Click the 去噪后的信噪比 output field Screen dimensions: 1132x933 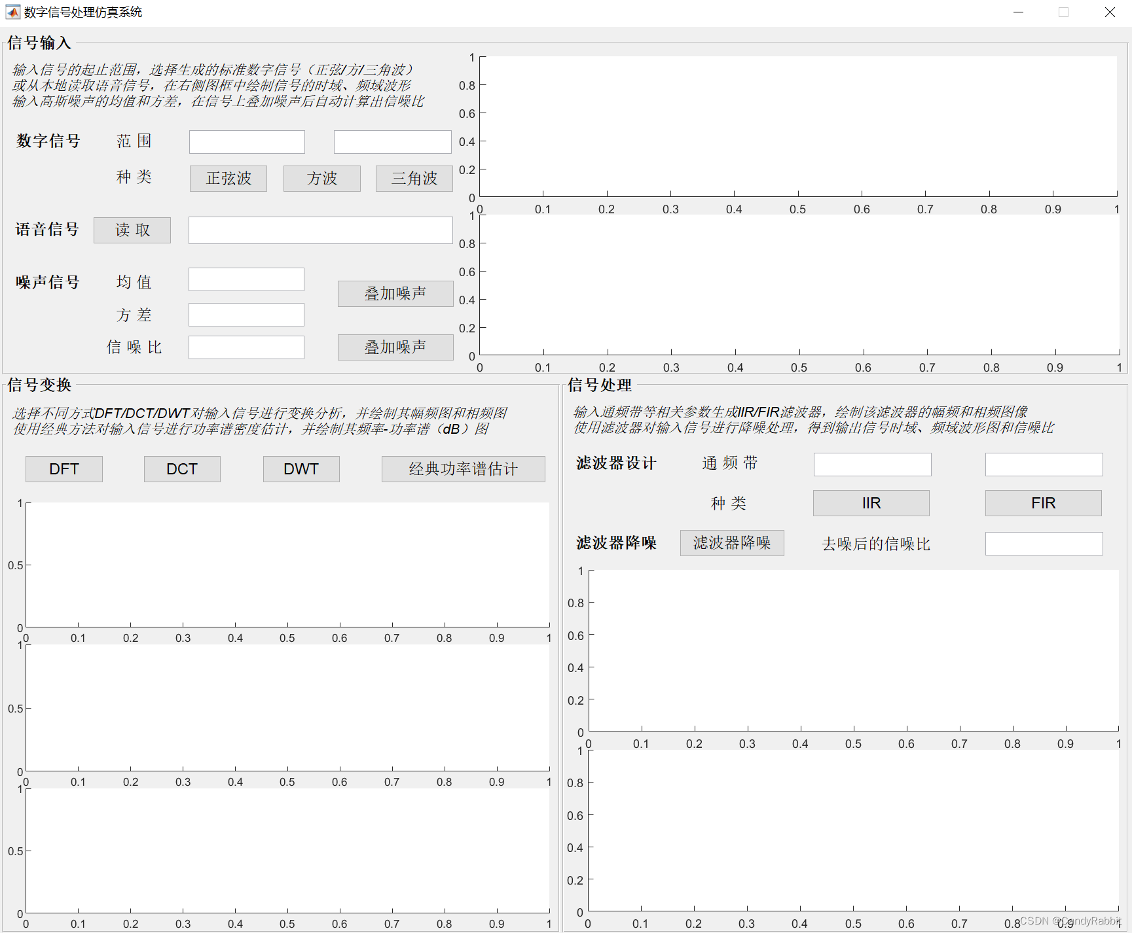coord(1044,543)
